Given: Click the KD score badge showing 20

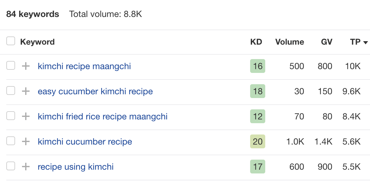Looking at the screenshot, I should 257,141.
